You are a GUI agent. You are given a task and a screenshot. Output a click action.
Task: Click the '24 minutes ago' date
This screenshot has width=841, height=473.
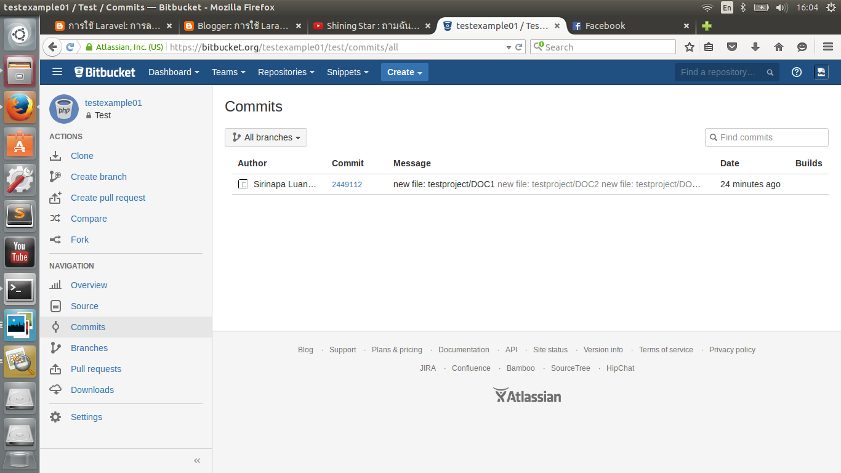click(750, 184)
